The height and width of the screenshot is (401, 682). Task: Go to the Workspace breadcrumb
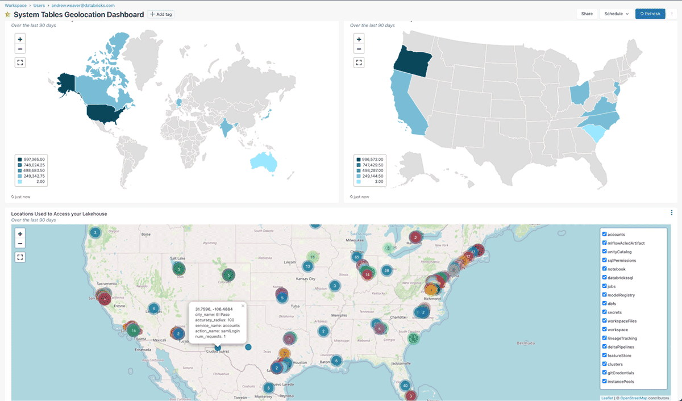point(15,5)
